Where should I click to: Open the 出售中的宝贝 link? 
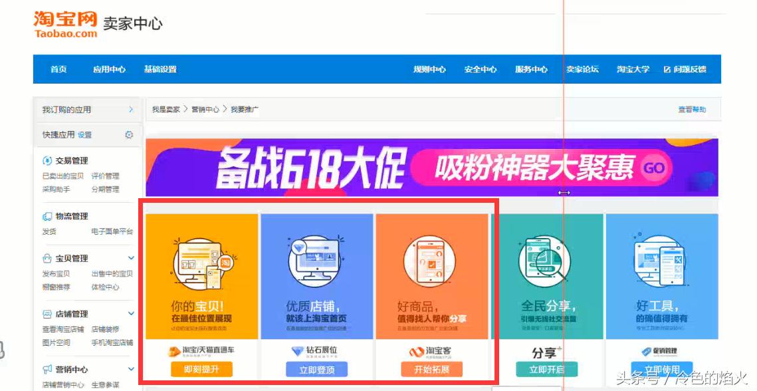112,273
